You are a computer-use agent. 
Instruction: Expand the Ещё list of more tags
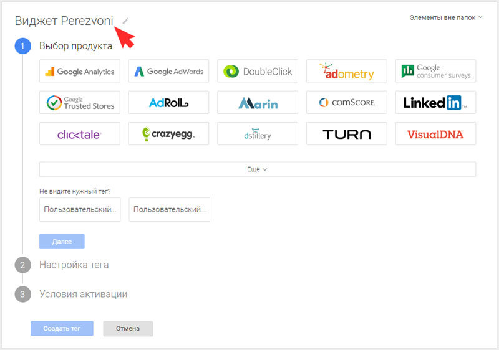[x=258, y=169]
